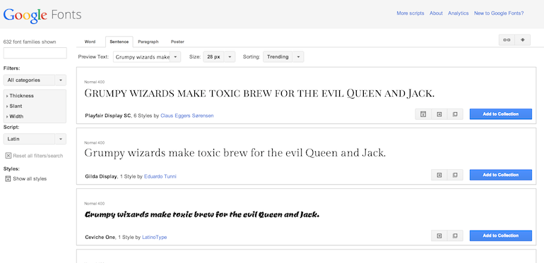Image resolution: width=544 pixels, height=263 pixels.
Task: Click Quick Use icon for Gilda Display
Action: click(439, 175)
